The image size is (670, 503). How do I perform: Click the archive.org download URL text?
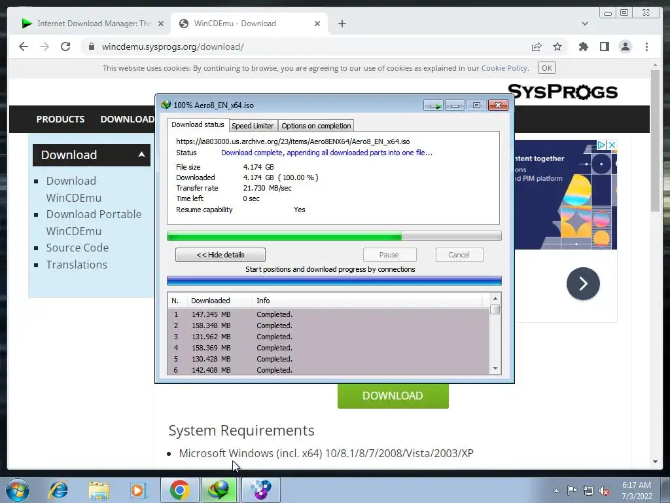coord(292,141)
